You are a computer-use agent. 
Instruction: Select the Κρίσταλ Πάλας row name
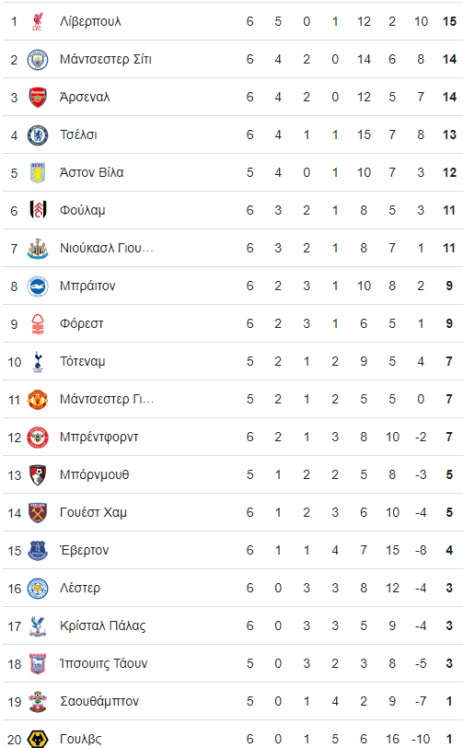103,625
